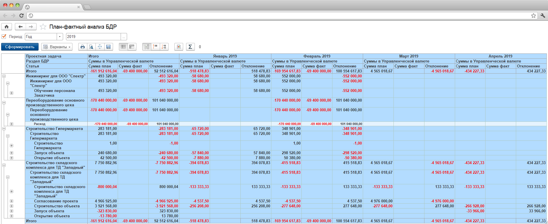Toggle the grouping structure display button

147,47
